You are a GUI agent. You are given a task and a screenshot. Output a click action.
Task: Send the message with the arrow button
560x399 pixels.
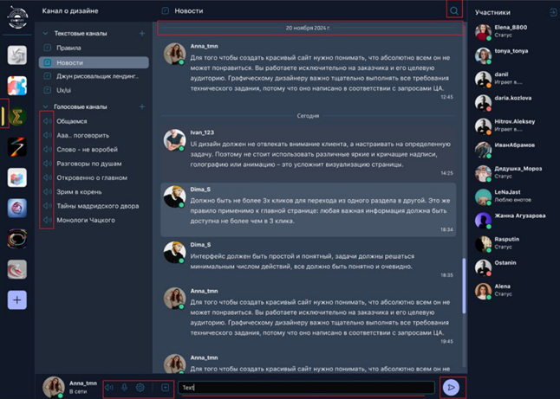(x=451, y=387)
